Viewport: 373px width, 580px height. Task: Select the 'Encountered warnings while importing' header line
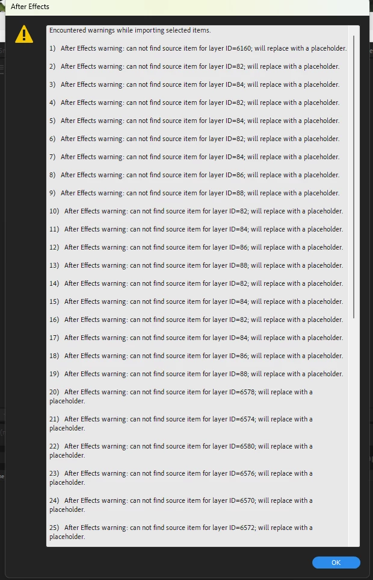(130, 30)
